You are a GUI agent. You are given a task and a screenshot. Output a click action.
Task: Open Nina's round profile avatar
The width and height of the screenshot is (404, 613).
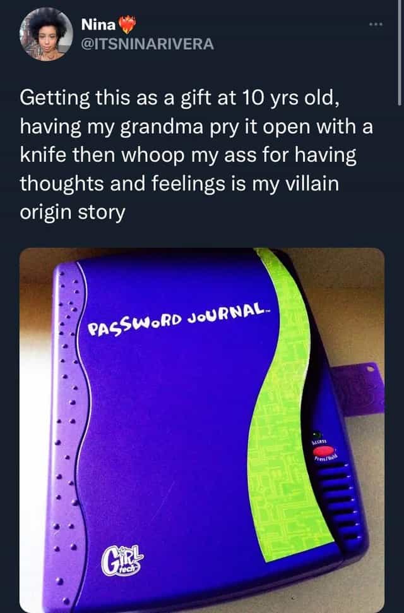[46, 34]
